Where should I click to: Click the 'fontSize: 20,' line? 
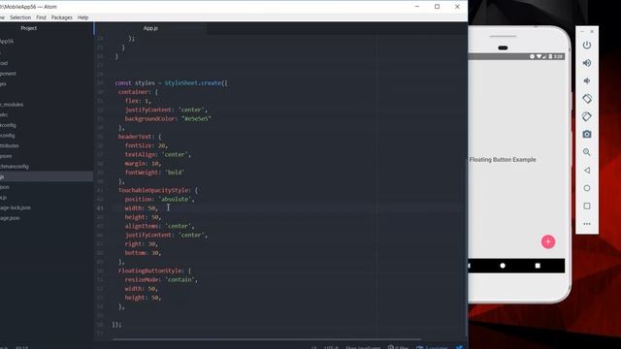[147, 145]
